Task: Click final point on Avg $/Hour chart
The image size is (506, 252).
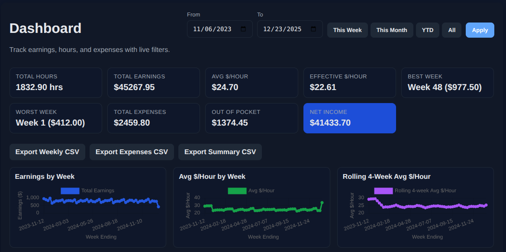Action: [322, 202]
